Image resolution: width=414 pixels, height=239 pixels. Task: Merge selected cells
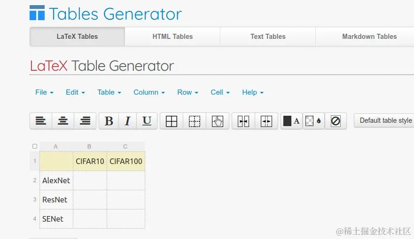tap(243, 121)
